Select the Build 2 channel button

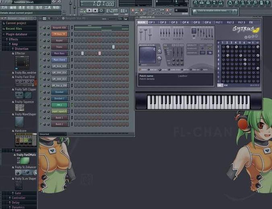tap(59, 124)
